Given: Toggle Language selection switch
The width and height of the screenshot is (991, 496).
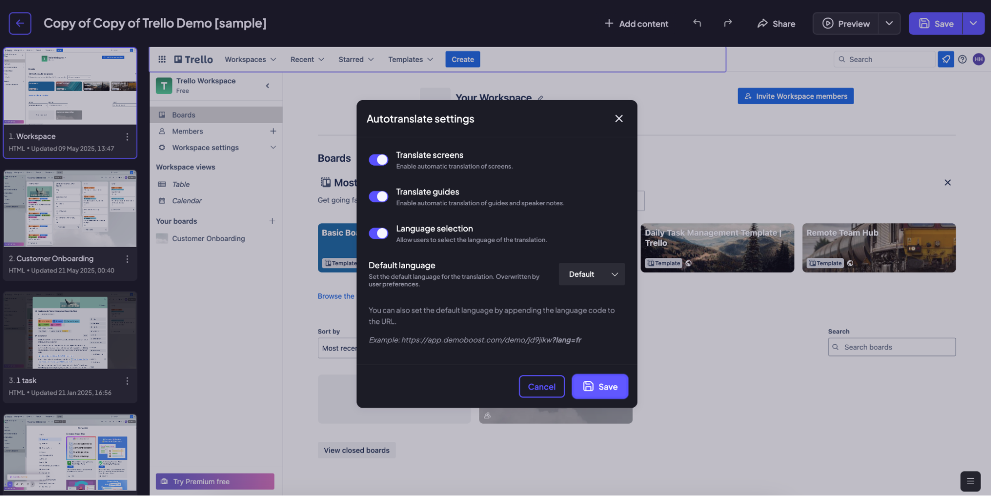Looking at the screenshot, I should [379, 233].
